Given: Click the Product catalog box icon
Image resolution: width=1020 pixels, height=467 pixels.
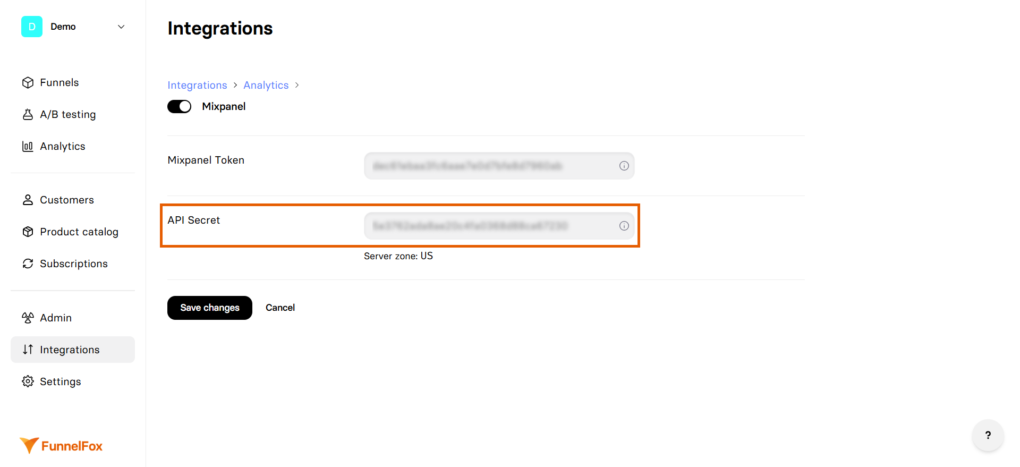Looking at the screenshot, I should coord(28,232).
